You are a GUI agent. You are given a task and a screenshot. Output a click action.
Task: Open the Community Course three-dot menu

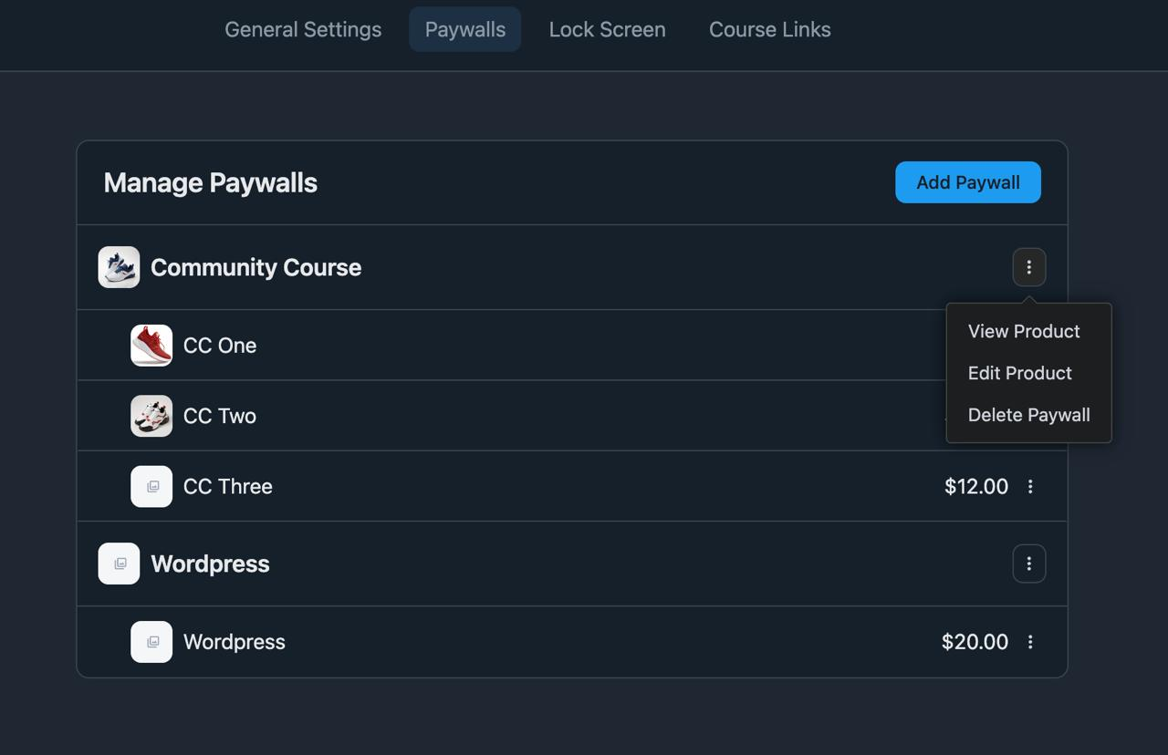click(x=1029, y=267)
